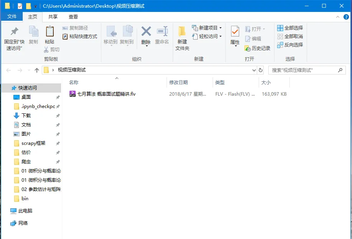This screenshot has width=352, height=239.
Task: Click the search magnifier icon
Action: pyautogui.click(x=340, y=70)
